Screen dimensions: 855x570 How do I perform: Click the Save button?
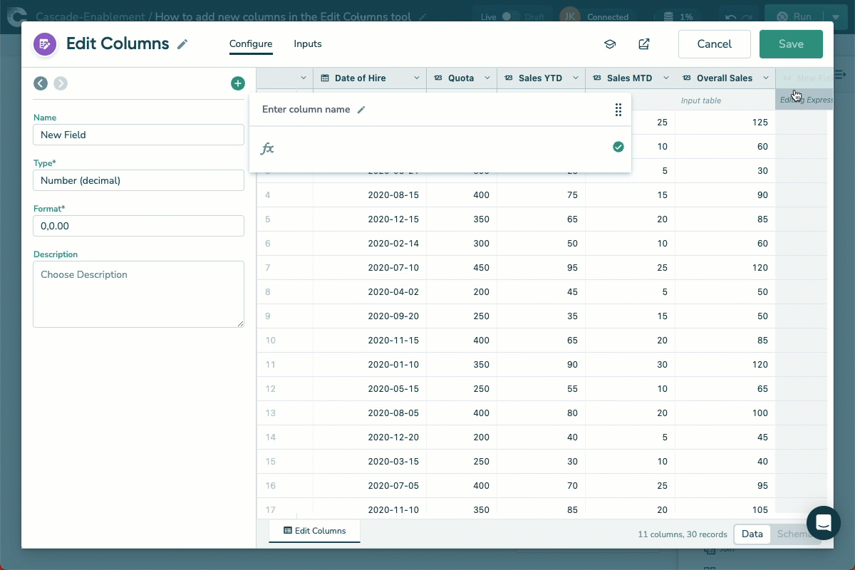point(791,44)
